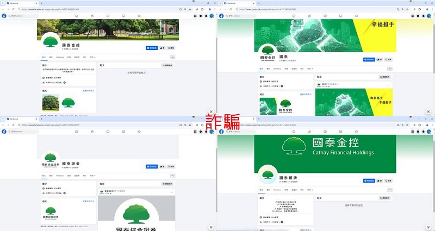
Task: Open Marketplace icon in the 國泰金控 tree-photo window
Action: tap(123, 16)
